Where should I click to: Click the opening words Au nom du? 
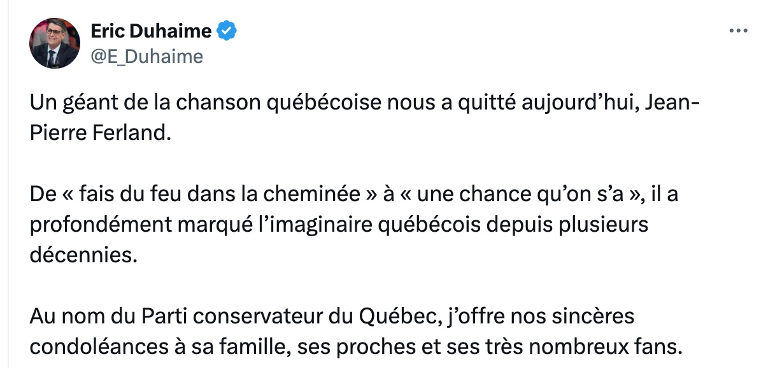(x=82, y=316)
